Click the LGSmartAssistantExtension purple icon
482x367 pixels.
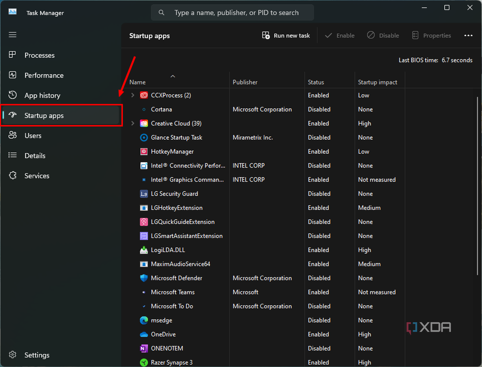[144, 236]
